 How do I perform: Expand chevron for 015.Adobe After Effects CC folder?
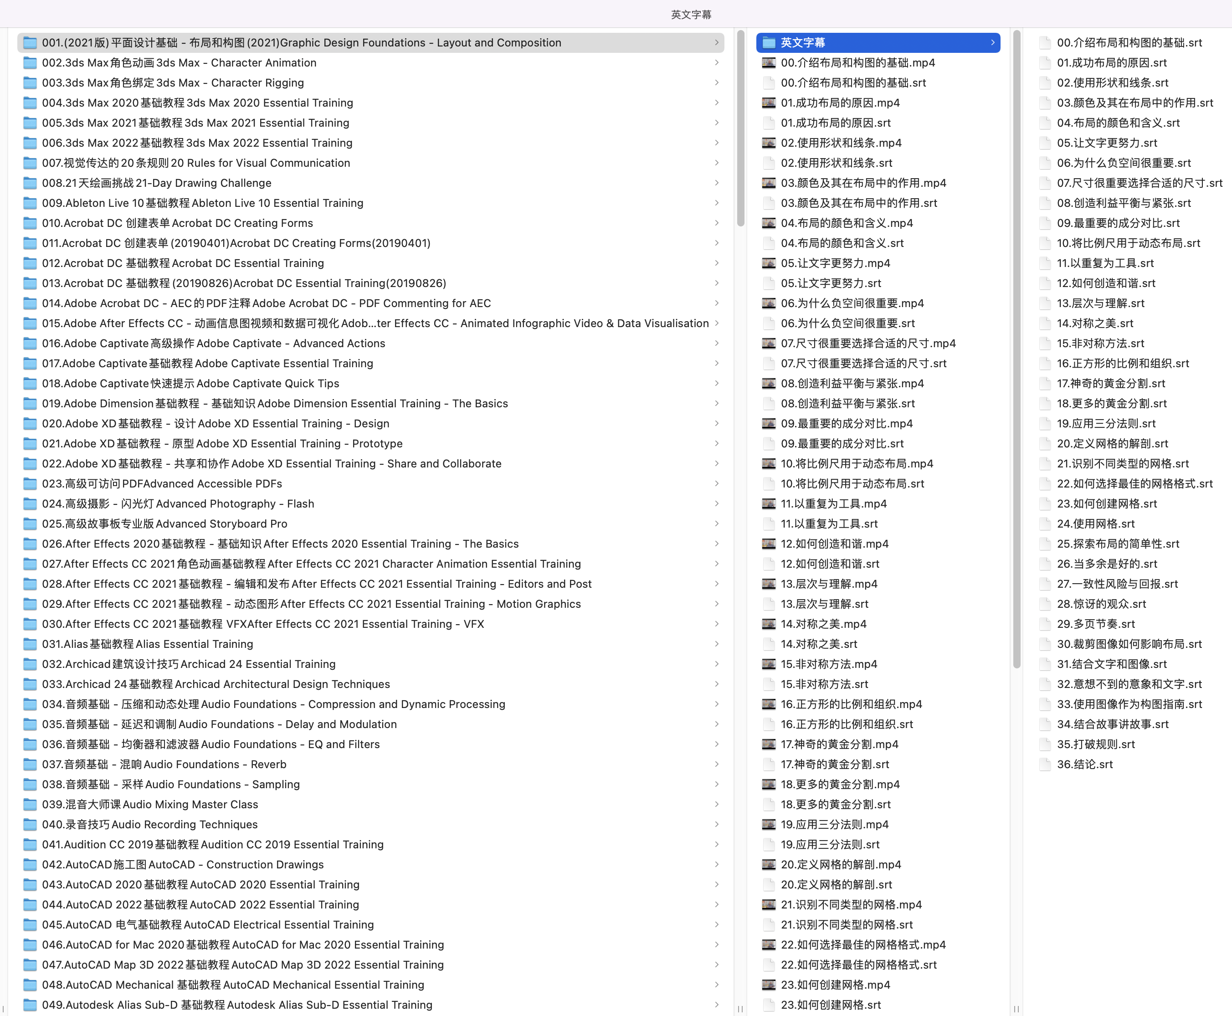716,323
